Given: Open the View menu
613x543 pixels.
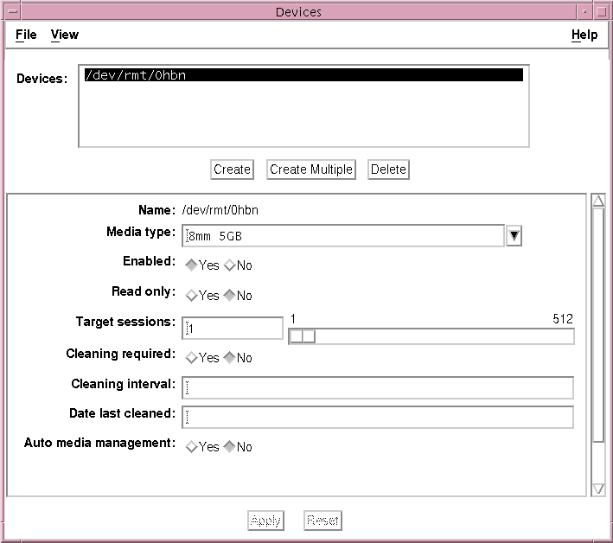Looking at the screenshot, I should click(65, 35).
